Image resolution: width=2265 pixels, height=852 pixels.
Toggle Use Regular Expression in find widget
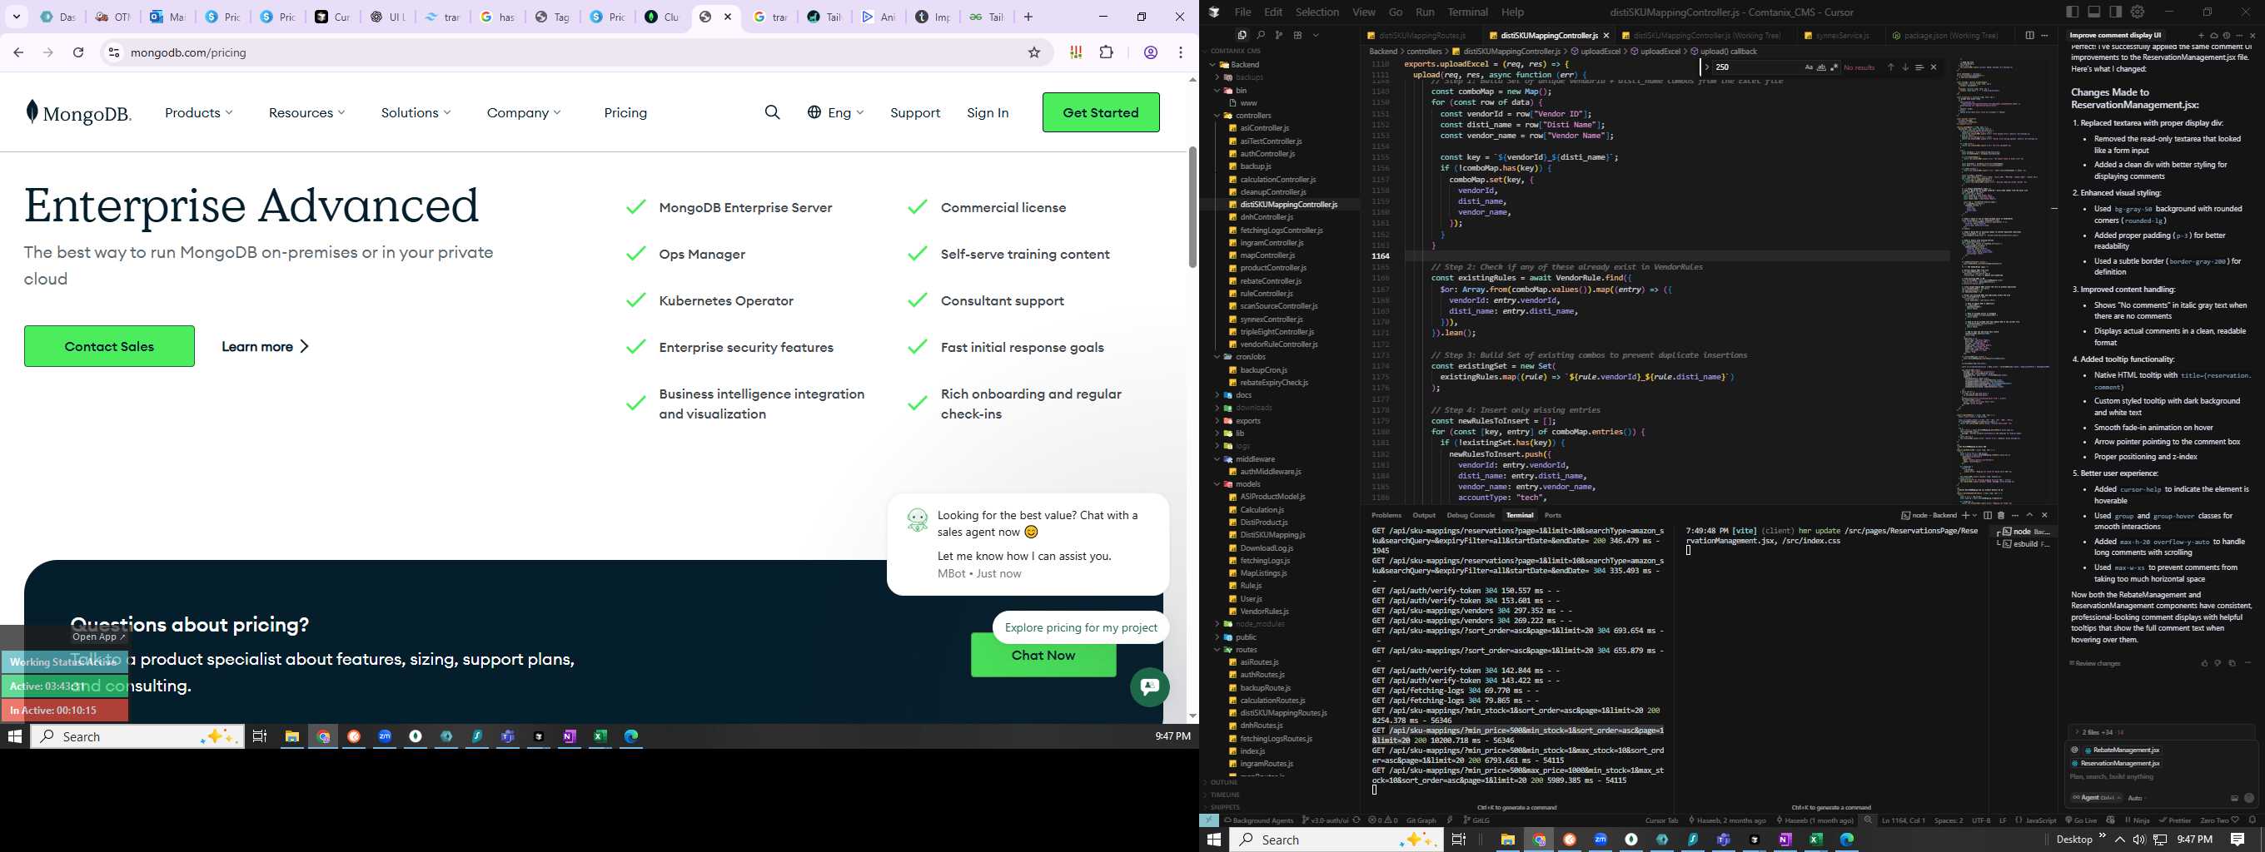pos(1834,67)
